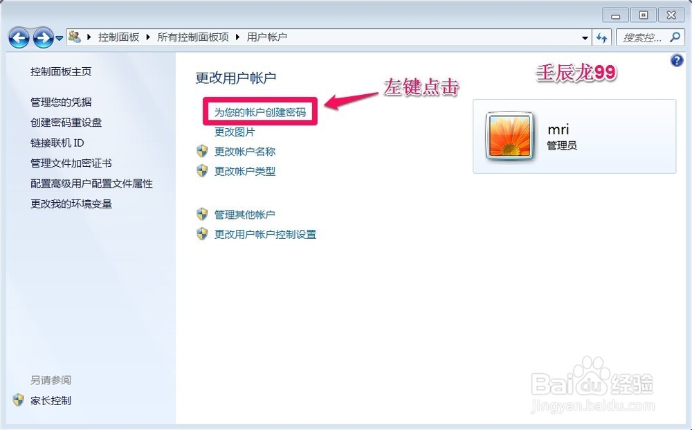The width and height of the screenshot is (692, 430).
Task: Open the 家长控制 link in sidebar
Action: click(52, 400)
